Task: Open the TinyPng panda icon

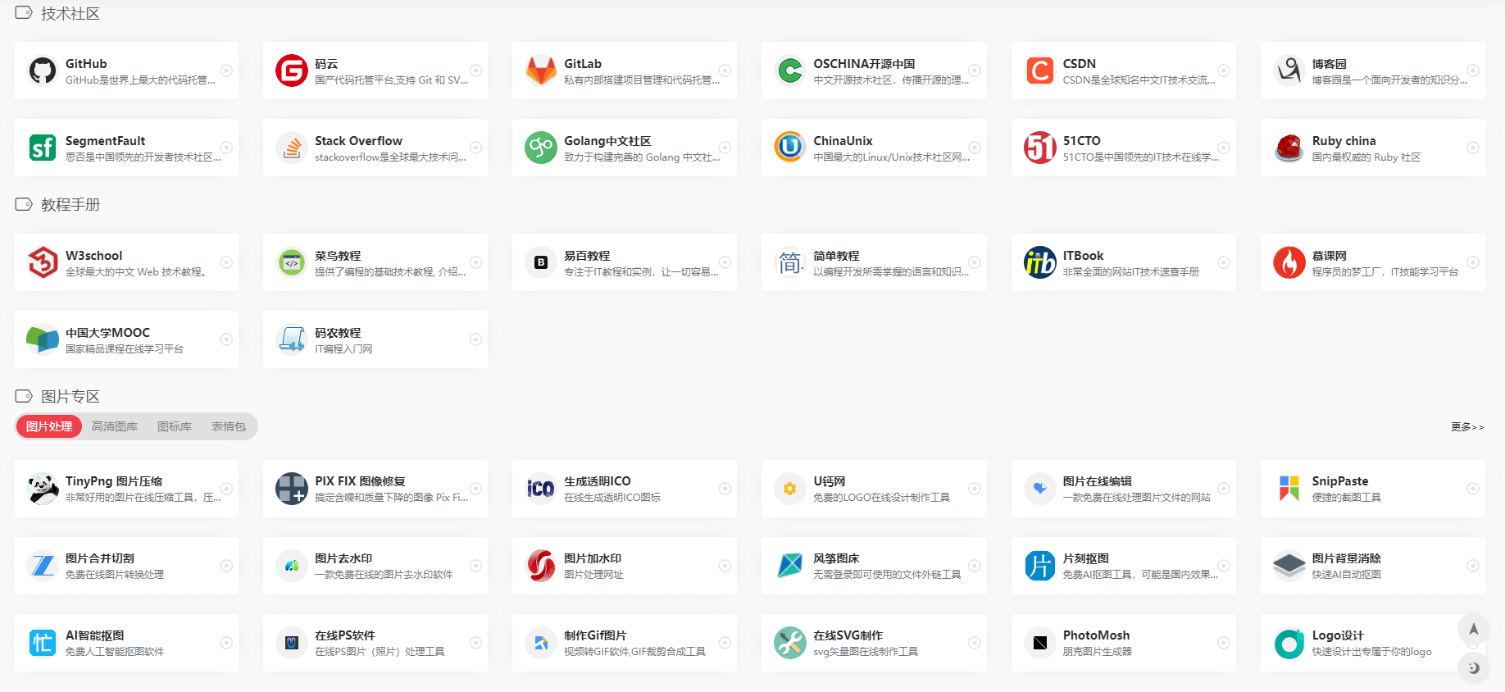Action: tap(43, 489)
